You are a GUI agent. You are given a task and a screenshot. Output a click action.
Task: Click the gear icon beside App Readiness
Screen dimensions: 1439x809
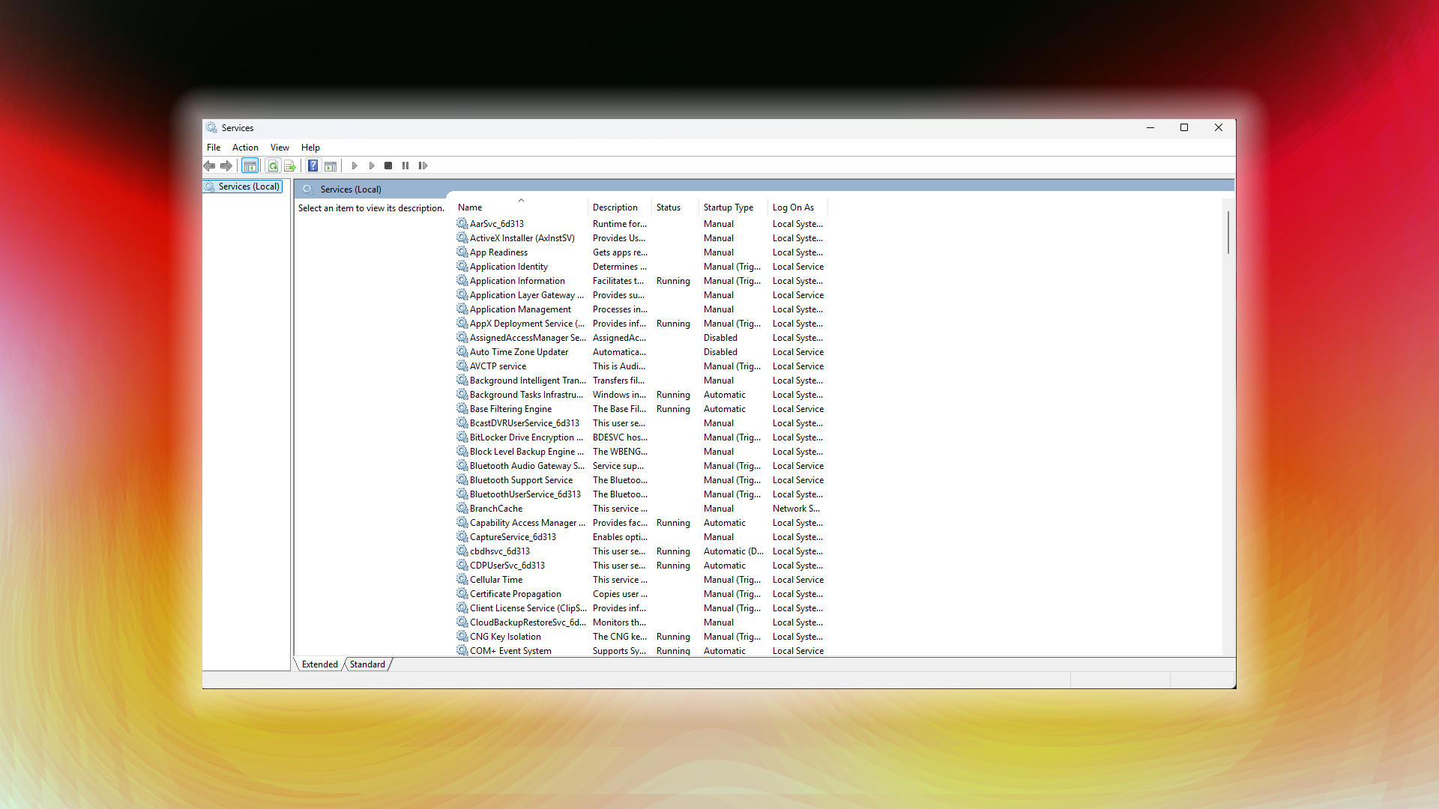pyautogui.click(x=462, y=252)
